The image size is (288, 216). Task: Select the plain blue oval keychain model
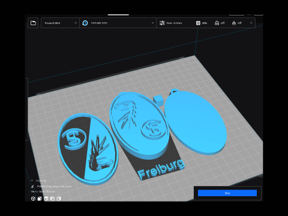(195, 122)
